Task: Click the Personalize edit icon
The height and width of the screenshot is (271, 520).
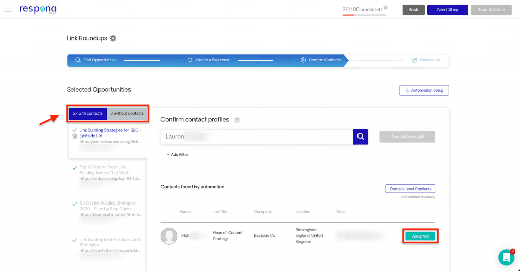Action: 414,60
